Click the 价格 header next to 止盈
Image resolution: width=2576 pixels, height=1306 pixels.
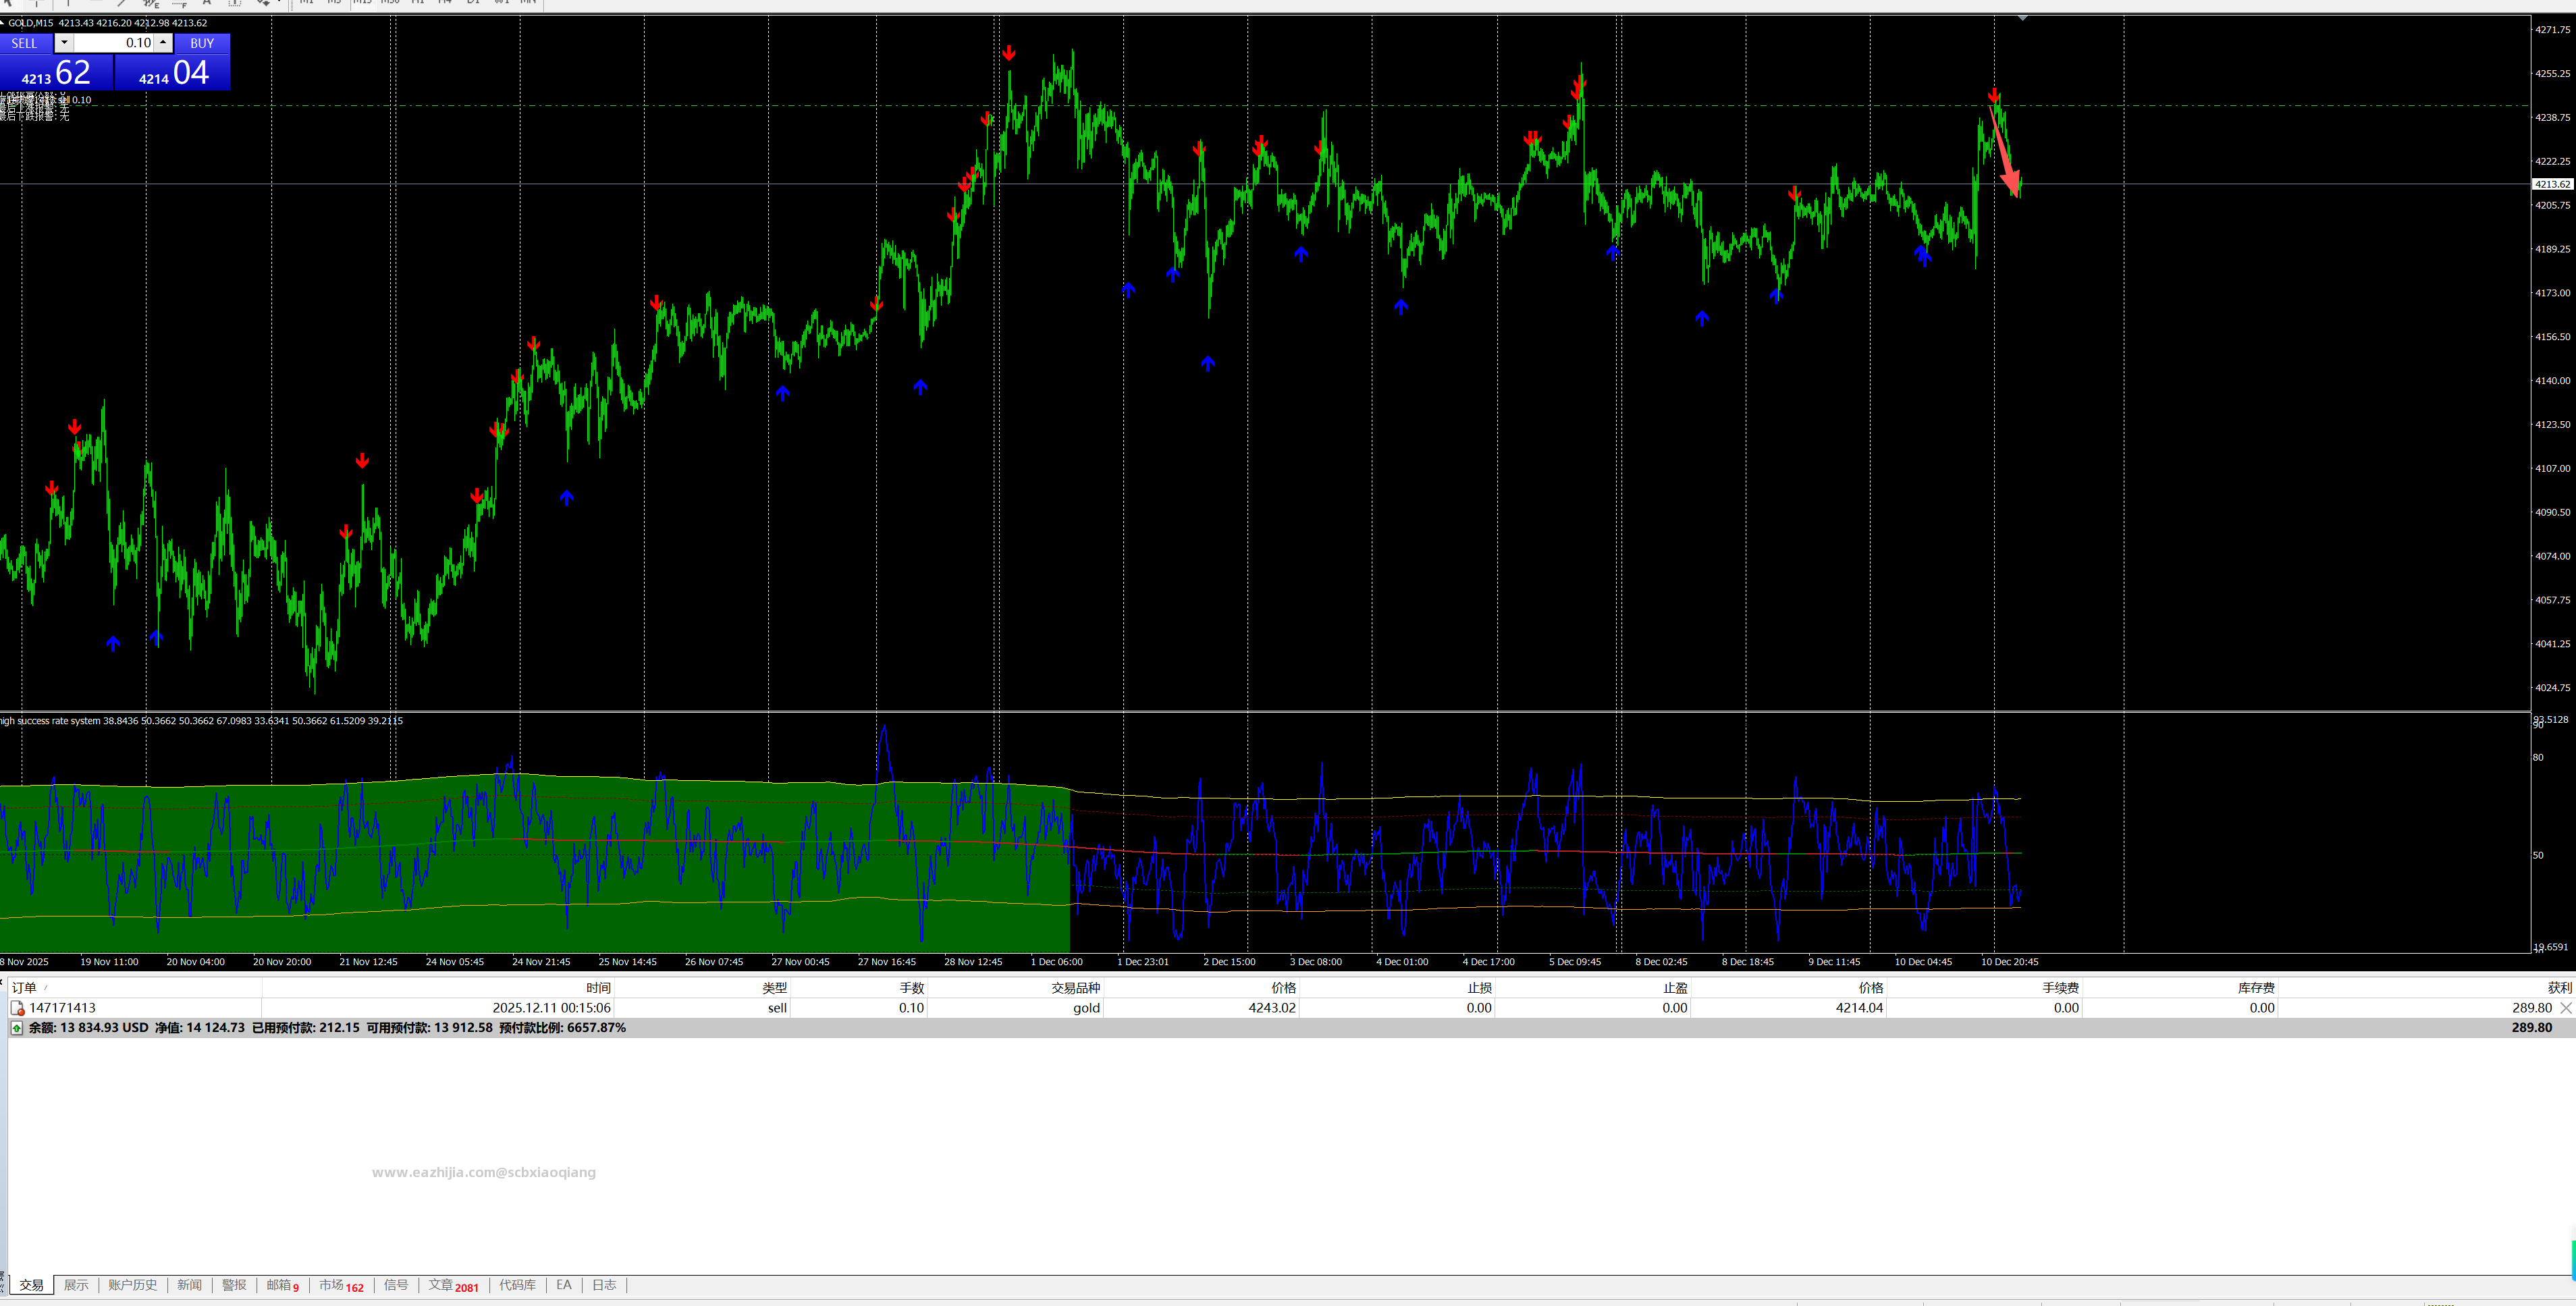1870,988
